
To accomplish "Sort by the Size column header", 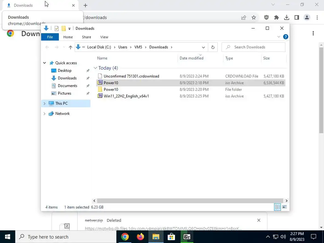I will [274, 58].
